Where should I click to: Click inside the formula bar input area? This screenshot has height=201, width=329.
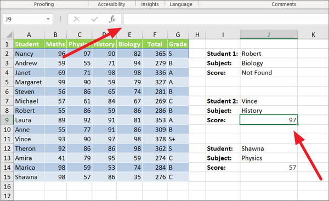[x=226, y=19]
